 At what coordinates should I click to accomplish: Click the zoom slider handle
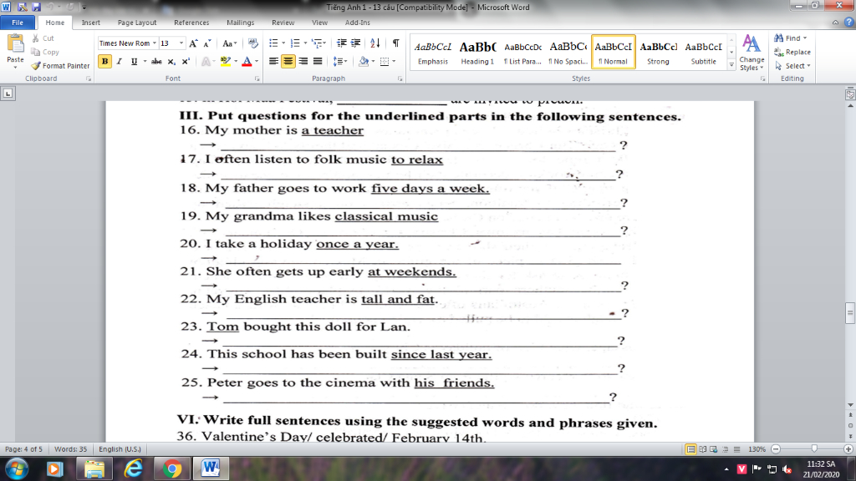click(814, 448)
